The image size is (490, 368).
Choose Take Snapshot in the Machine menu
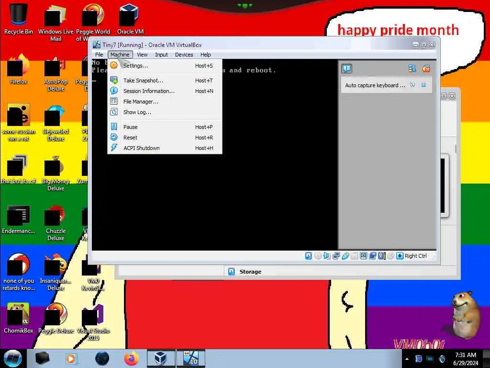point(165,80)
